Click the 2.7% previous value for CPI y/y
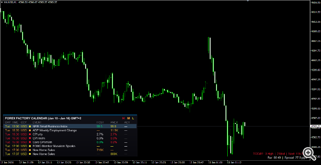321x165 pixels. point(113,134)
